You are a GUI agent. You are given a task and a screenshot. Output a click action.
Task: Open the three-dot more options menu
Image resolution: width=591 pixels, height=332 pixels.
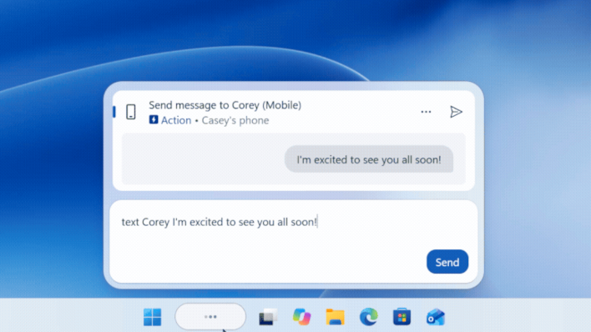(x=426, y=112)
